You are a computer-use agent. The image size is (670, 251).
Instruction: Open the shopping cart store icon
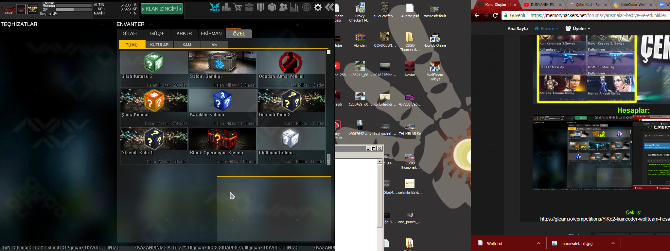pyautogui.click(x=238, y=7)
